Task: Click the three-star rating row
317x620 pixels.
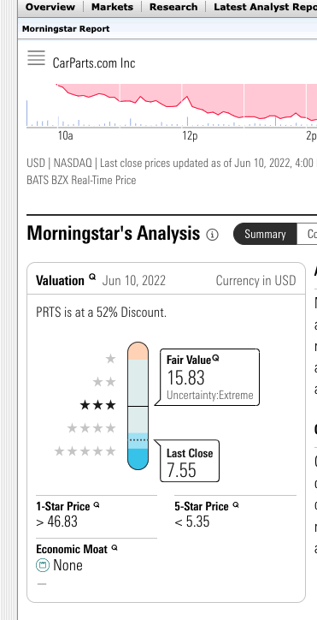Action: pos(98,405)
